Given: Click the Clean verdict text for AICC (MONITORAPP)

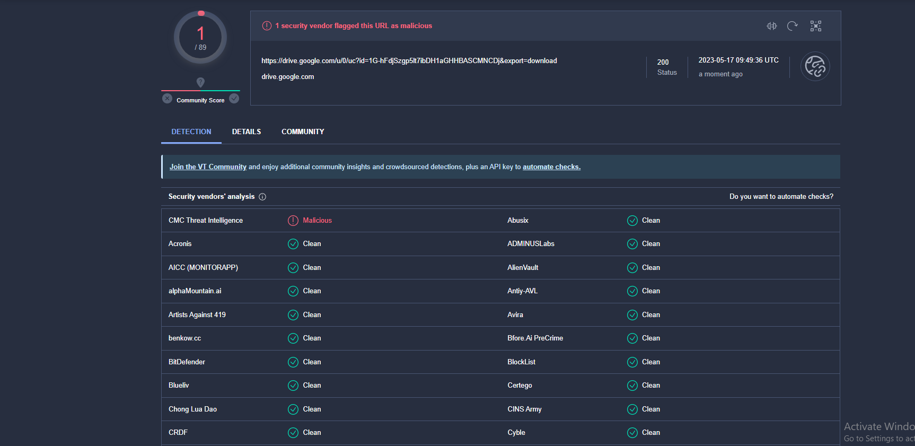Looking at the screenshot, I should click(312, 268).
